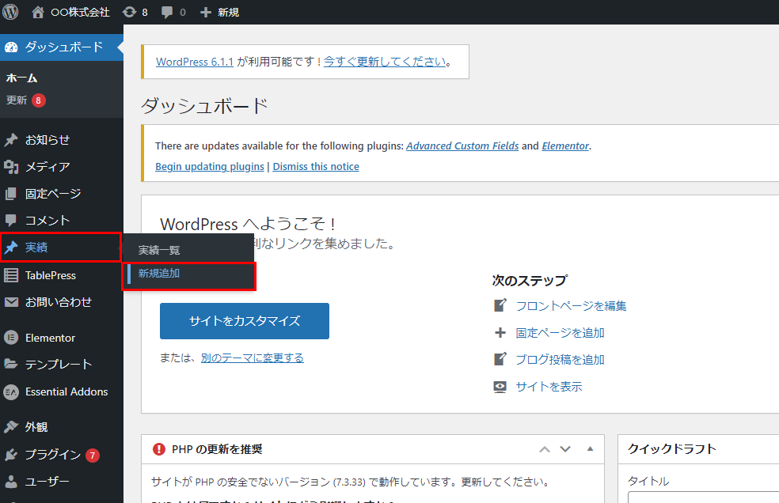Click the Quick Draft タイトル input field

(703, 497)
